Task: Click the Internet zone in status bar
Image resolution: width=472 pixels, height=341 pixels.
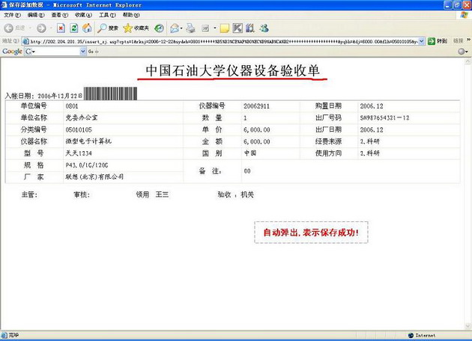Action: click(x=426, y=336)
